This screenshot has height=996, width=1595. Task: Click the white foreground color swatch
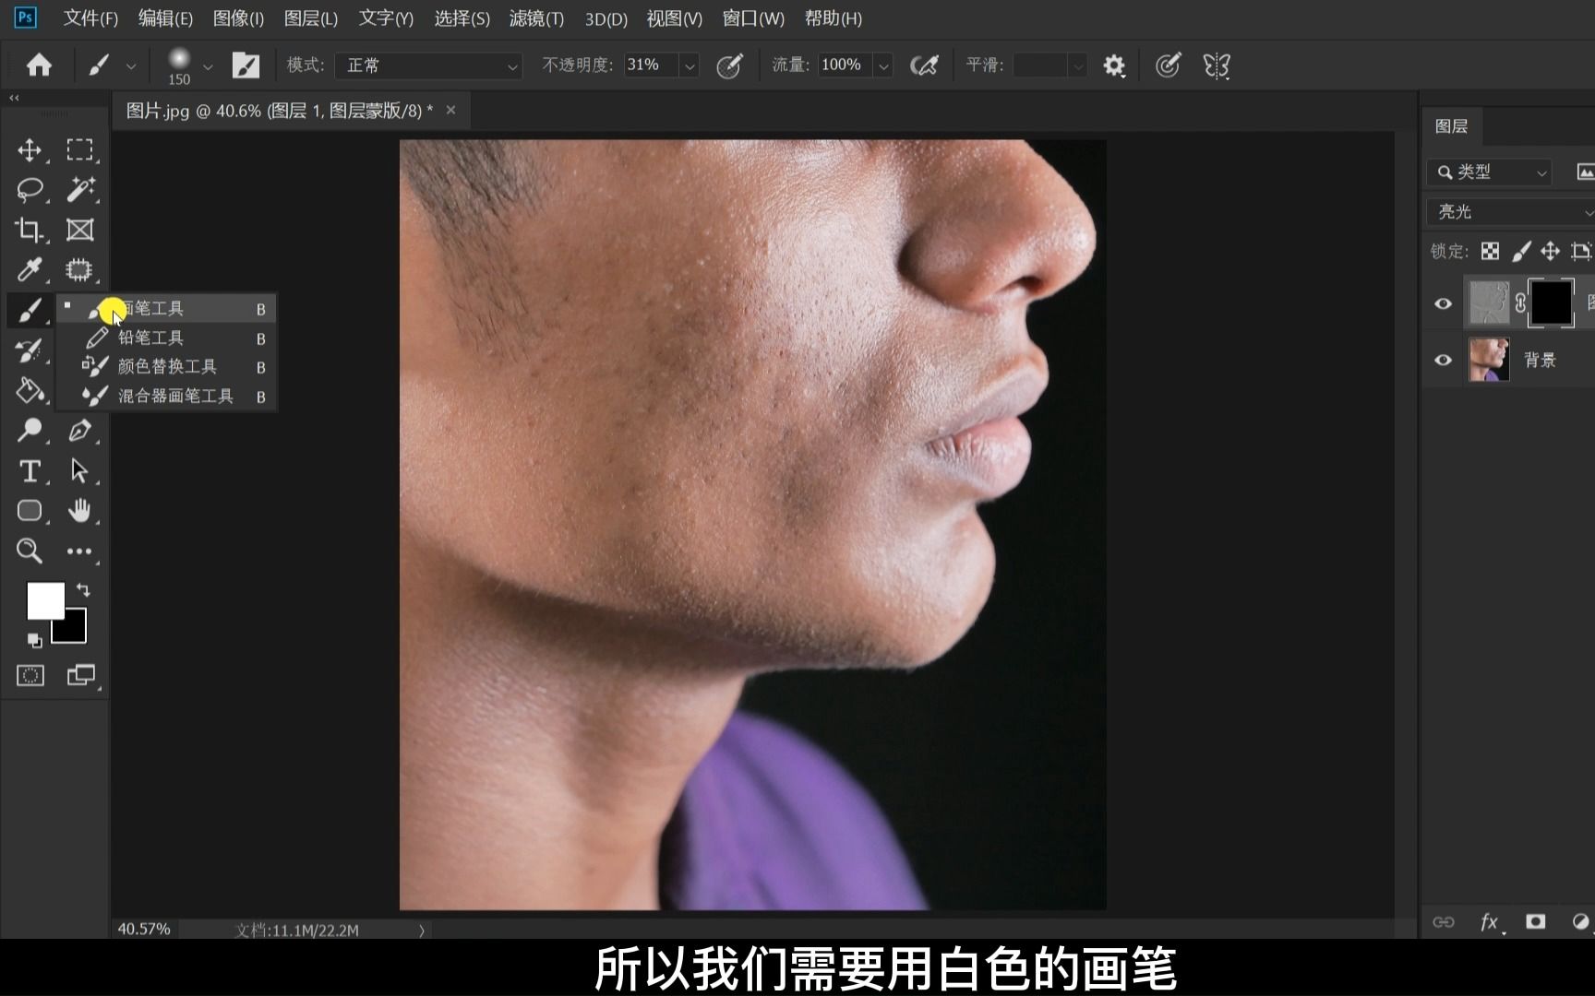click(x=45, y=600)
